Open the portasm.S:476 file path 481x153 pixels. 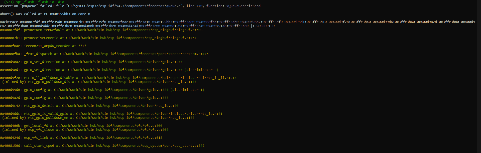(134, 54)
